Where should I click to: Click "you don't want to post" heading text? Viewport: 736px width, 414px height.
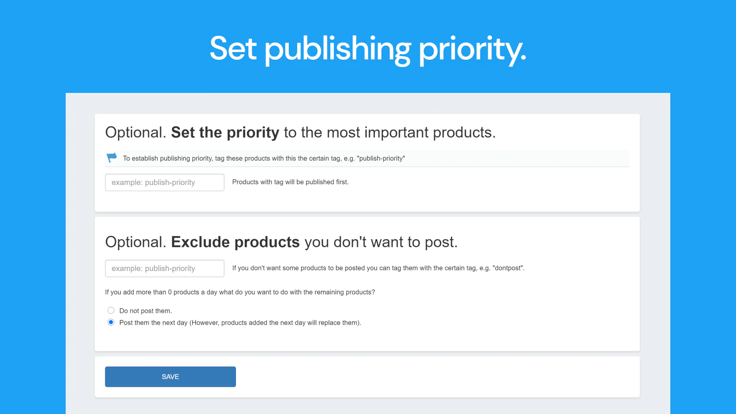[381, 242]
